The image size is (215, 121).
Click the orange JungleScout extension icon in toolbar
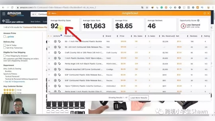point(197,7)
